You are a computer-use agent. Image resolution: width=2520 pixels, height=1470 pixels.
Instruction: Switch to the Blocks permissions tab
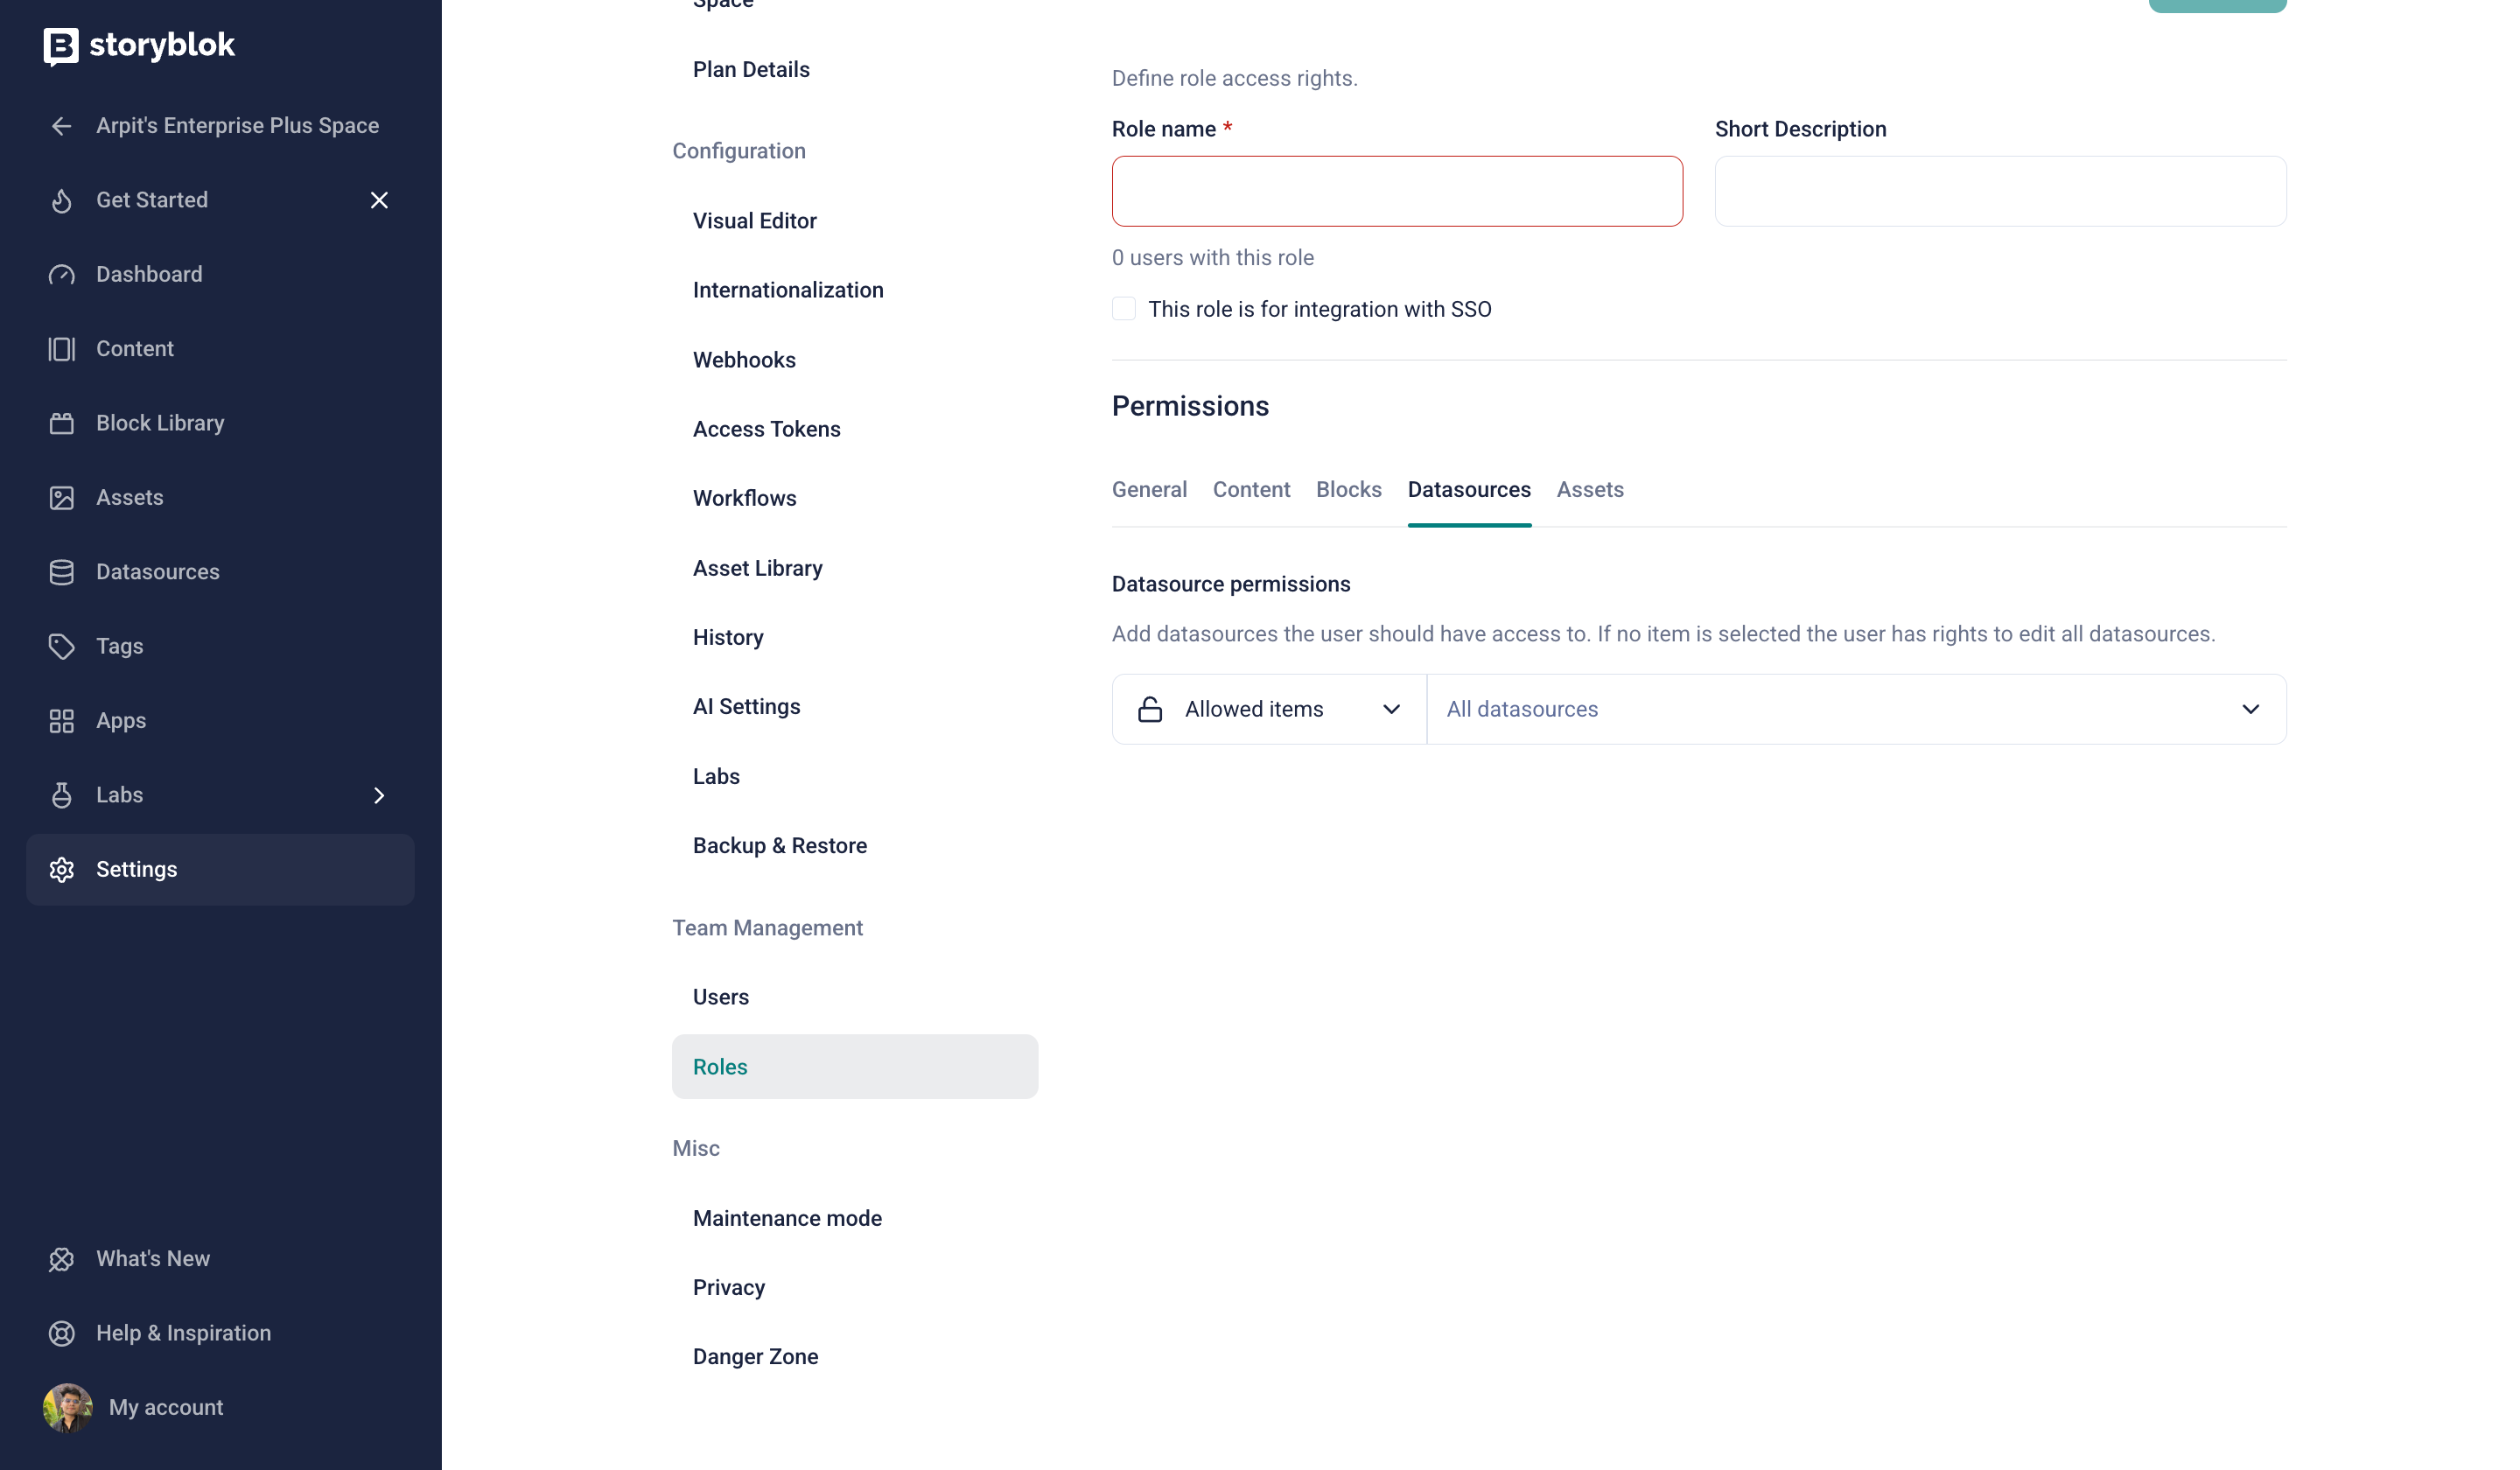1348,490
